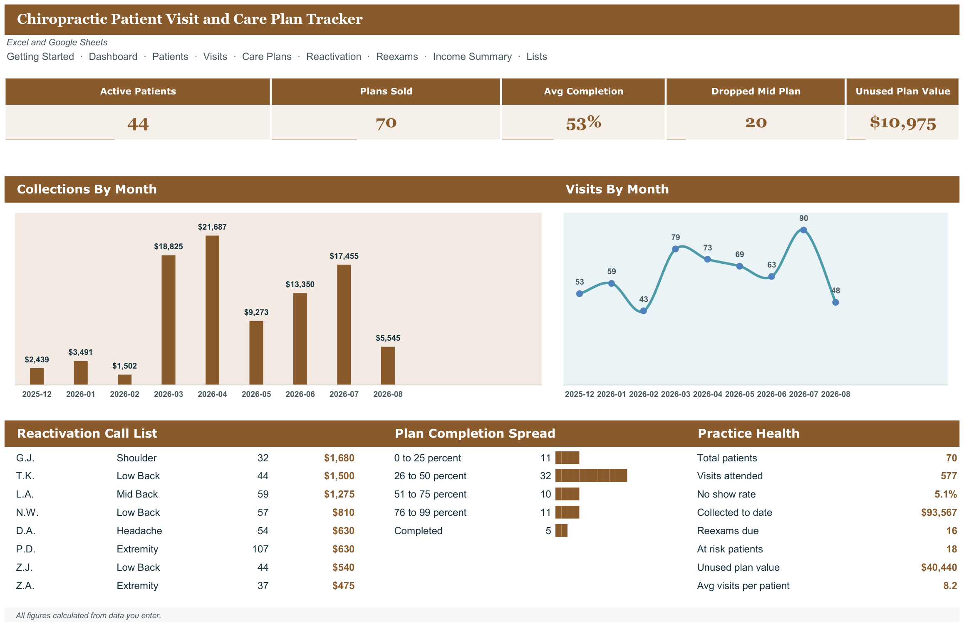Go to the Visits tab
Image resolution: width=964 pixels, height=624 pixels.
(215, 57)
